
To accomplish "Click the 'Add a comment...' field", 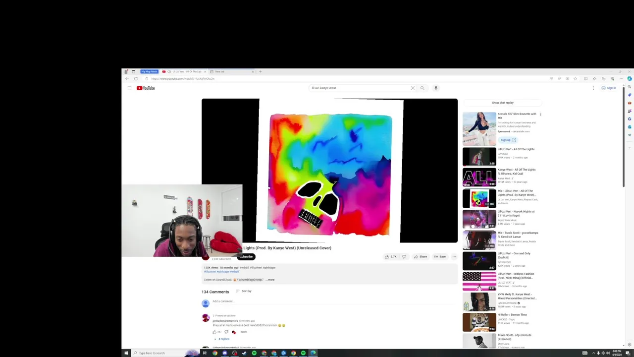I will 334,301.
